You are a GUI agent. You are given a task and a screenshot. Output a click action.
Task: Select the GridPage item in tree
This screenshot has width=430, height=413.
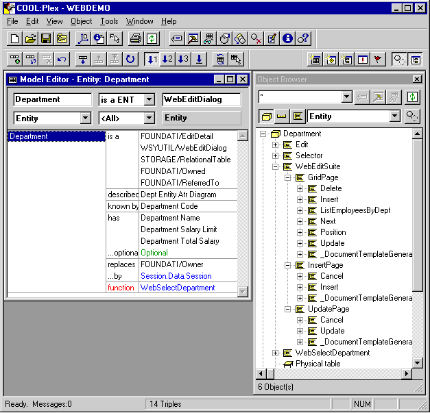coord(323,177)
